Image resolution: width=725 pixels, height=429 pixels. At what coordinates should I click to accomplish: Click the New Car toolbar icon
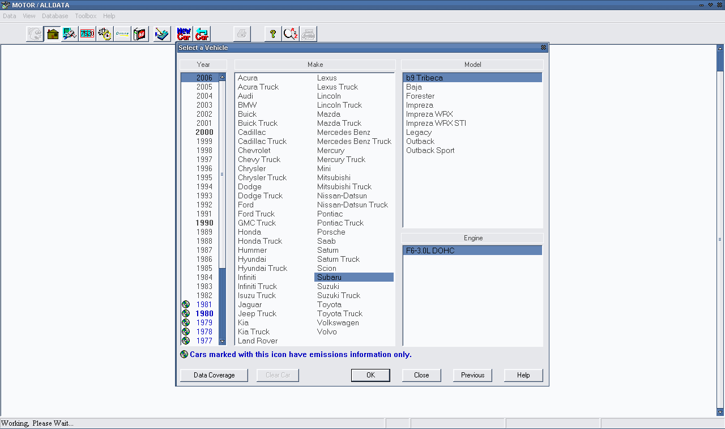184,34
